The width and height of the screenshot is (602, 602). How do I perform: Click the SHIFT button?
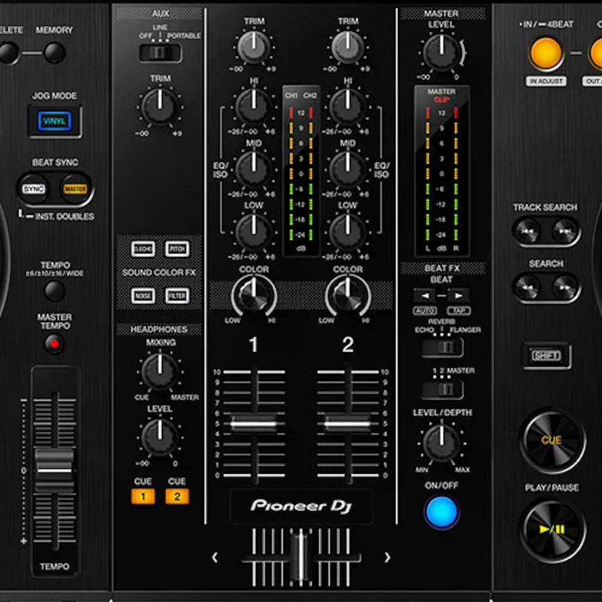click(x=546, y=355)
